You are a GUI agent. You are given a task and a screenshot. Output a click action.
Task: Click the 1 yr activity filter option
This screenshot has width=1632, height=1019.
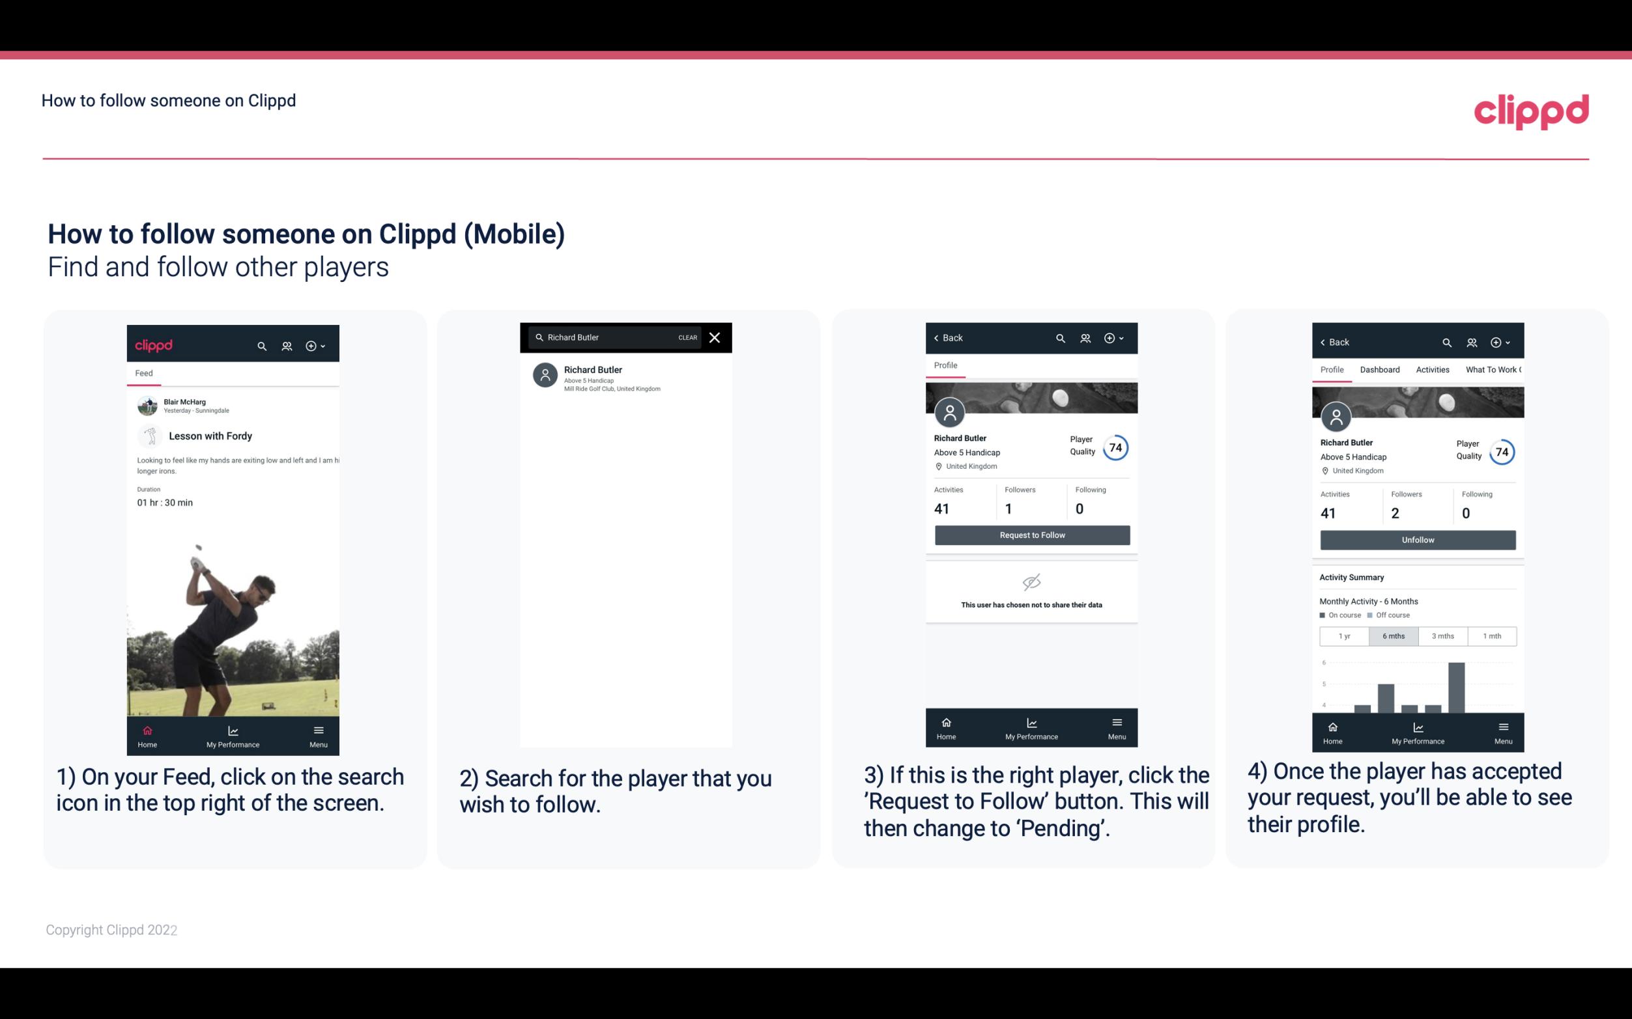tap(1344, 634)
